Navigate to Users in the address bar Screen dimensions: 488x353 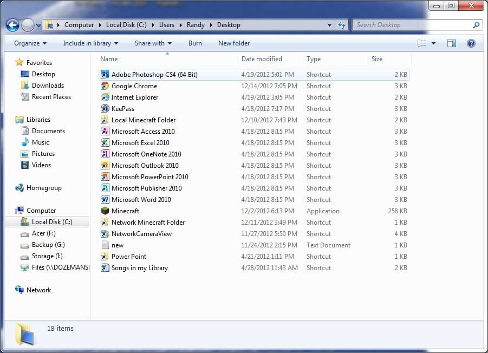tap(167, 25)
